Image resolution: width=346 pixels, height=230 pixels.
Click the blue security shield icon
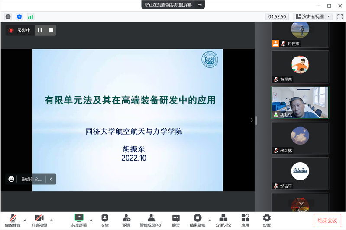tap(19, 16)
